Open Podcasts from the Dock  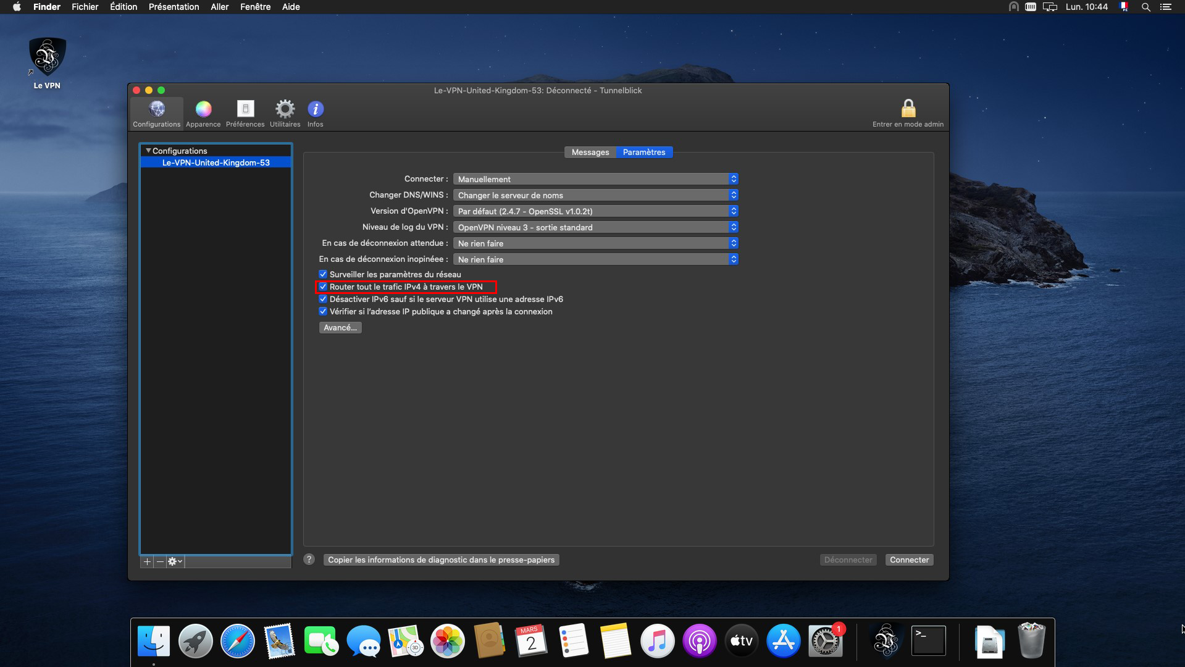tap(699, 641)
